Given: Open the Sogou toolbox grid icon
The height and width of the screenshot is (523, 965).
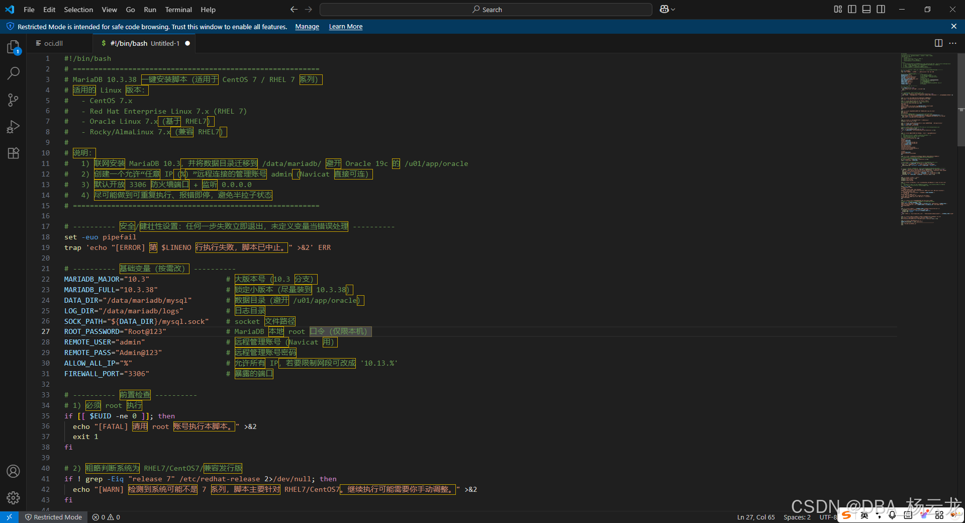Looking at the screenshot, I should (x=939, y=515).
